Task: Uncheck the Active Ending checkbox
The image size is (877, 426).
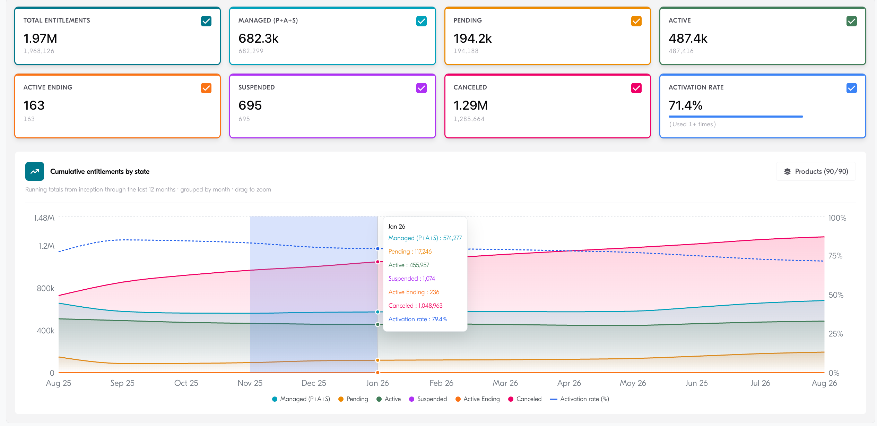Action: point(206,88)
